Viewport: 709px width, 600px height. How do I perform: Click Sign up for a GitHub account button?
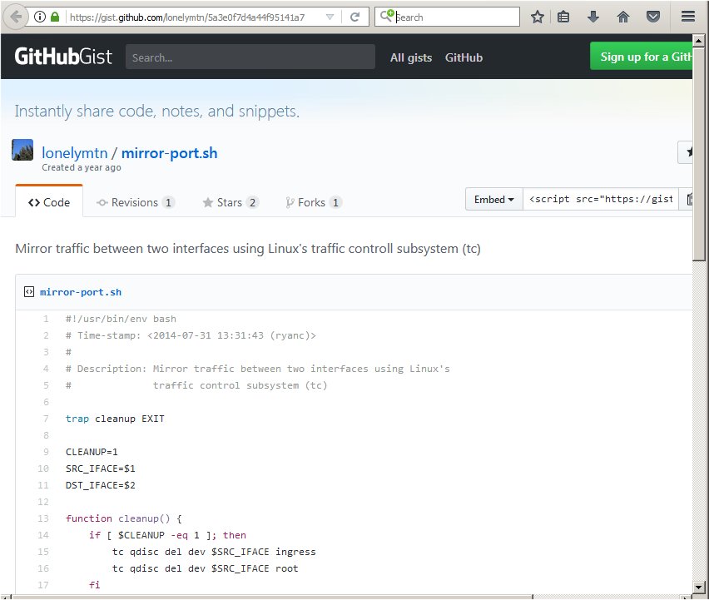pos(646,57)
